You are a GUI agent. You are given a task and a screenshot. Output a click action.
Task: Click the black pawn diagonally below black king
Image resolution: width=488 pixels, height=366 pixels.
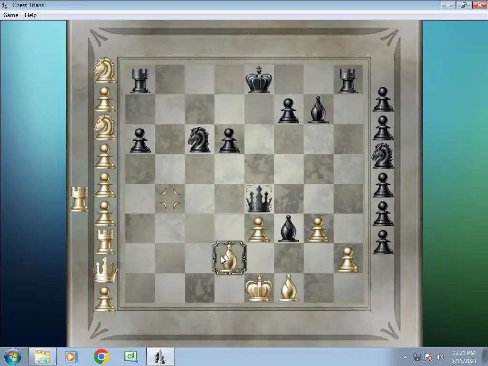tap(288, 111)
